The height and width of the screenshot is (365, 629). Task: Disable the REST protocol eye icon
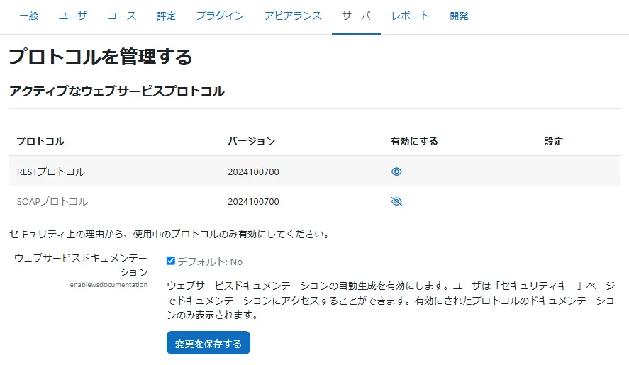[396, 172]
